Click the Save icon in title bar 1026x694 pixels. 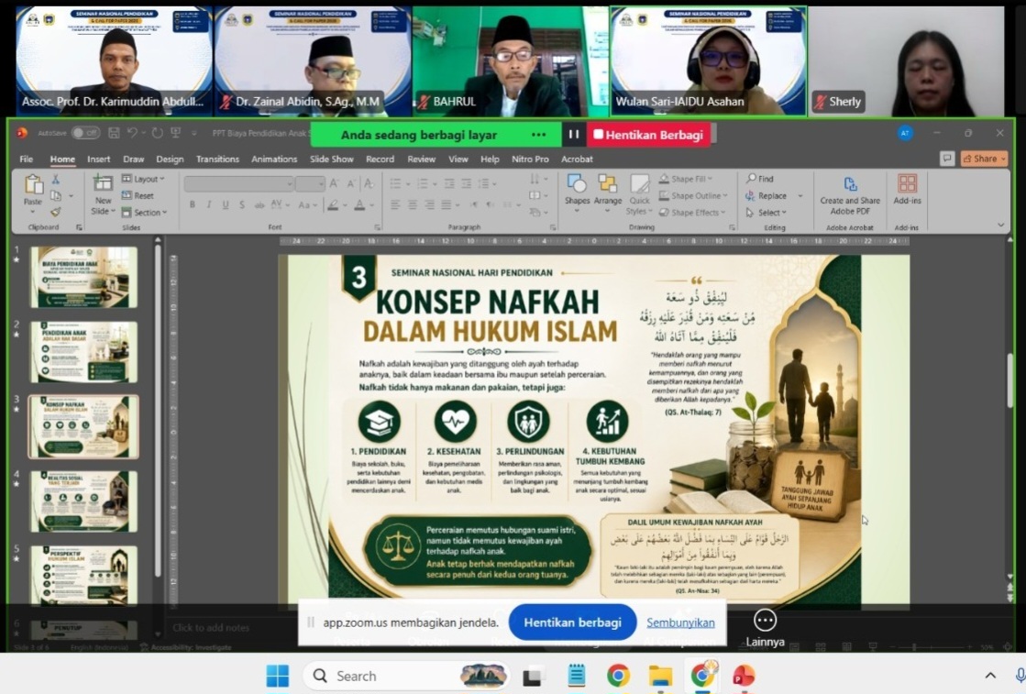point(114,133)
